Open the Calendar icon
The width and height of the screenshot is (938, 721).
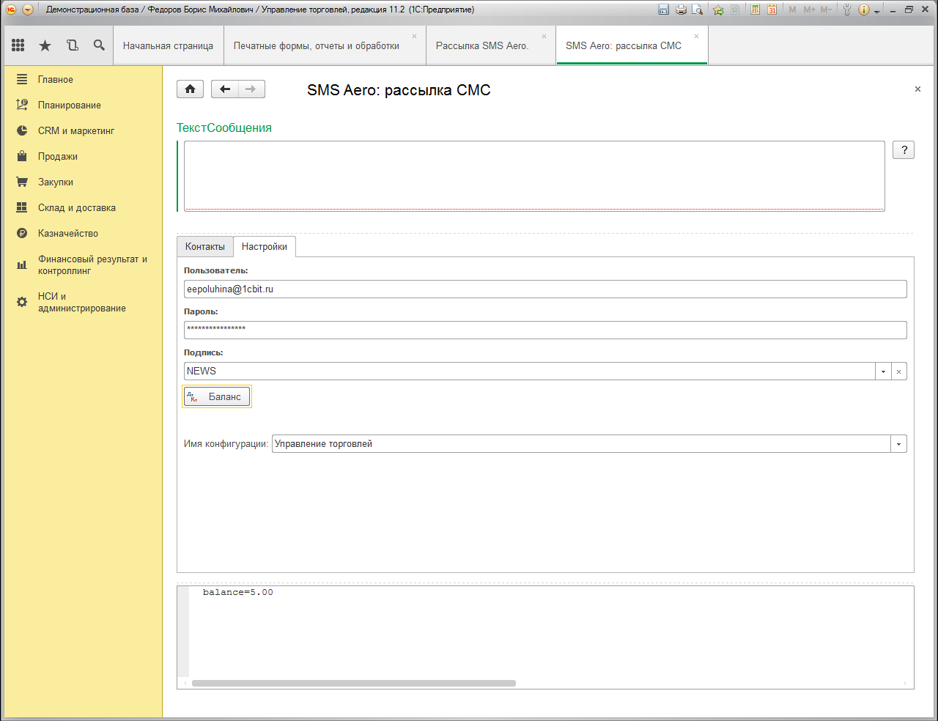pos(772,10)
